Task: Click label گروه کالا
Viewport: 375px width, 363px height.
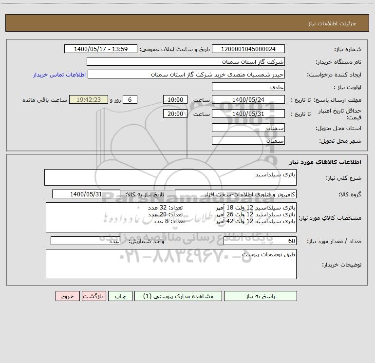Action: 350,194
